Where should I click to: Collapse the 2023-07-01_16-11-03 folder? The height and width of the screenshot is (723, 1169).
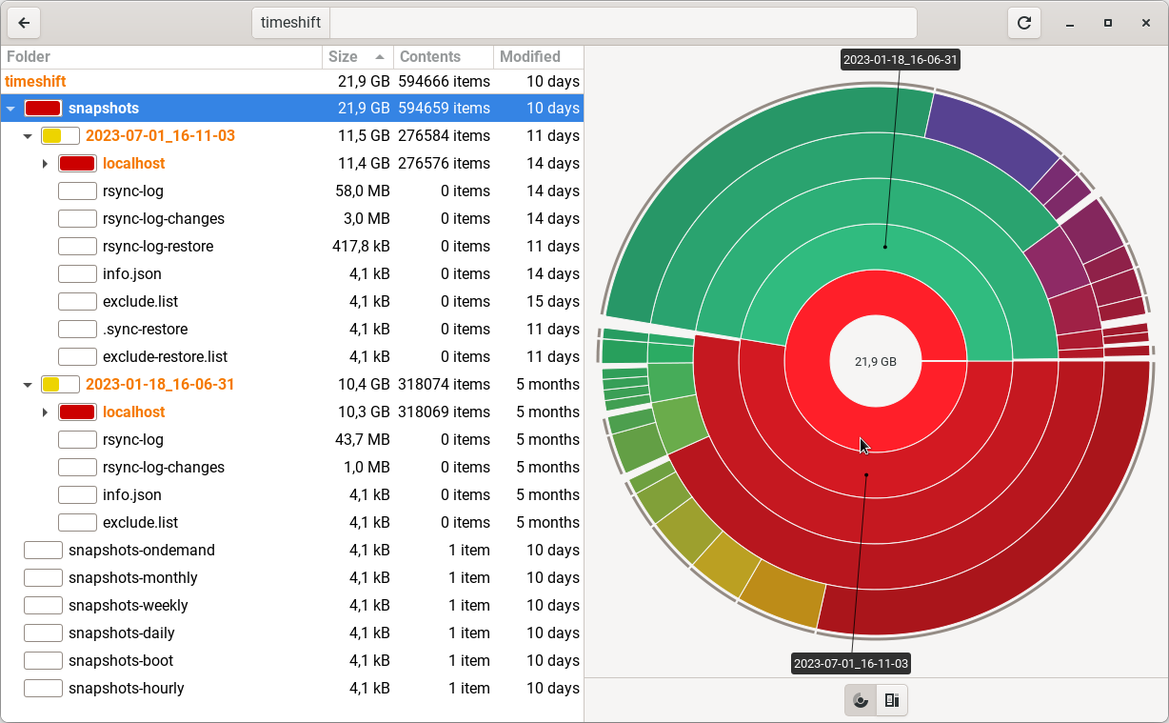point(28,136)
